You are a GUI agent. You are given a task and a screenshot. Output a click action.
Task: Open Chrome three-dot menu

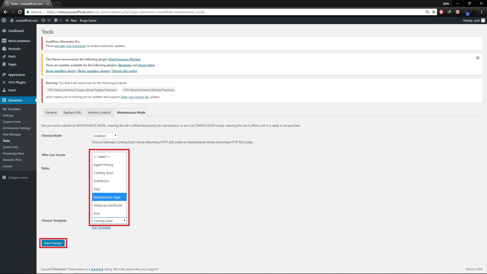481,12
